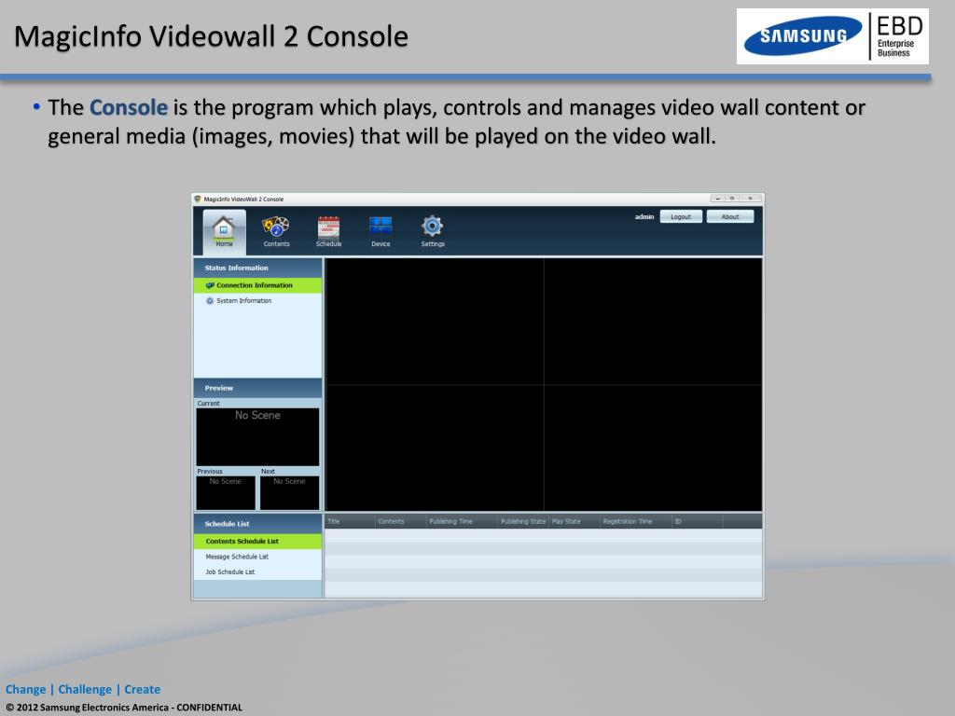
Task: Select Connection Information in Status panel
Action: point(257,285)
